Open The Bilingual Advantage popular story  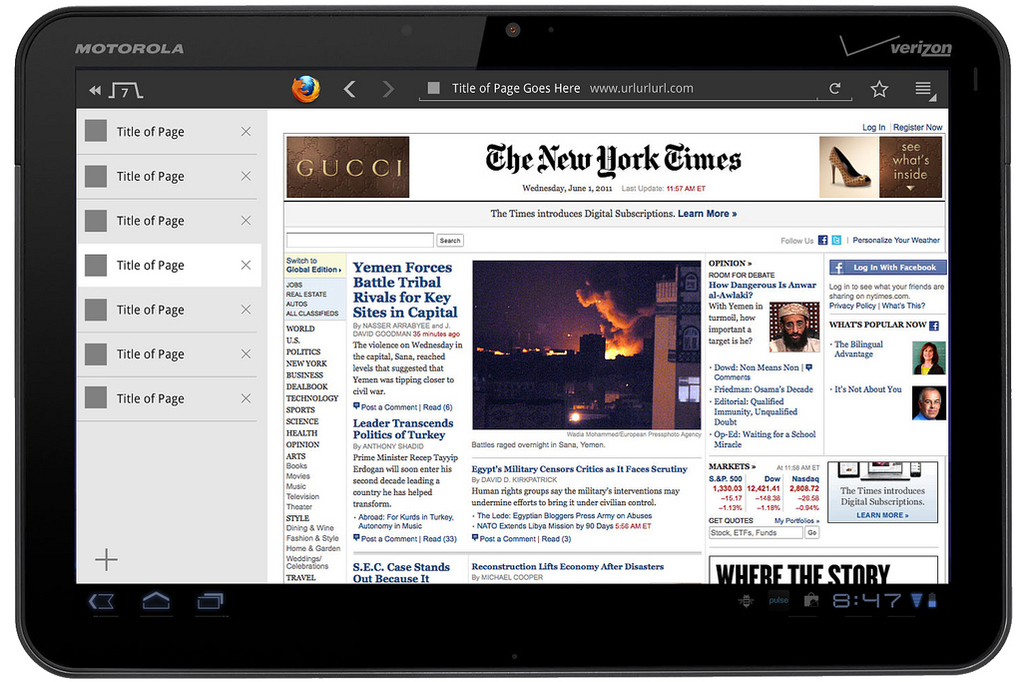858,348
